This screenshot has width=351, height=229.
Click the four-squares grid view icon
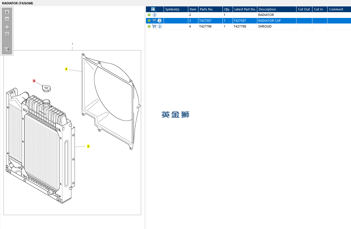[x=7, y=27]
